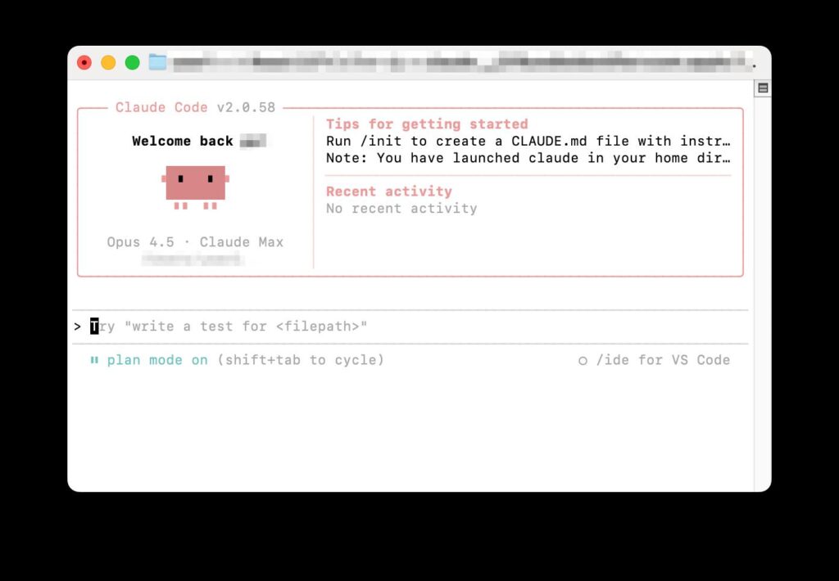Click the pink Claude mascot pixel icon
The height and width of the screenshot is (581, 839).
tap(195, 184)
